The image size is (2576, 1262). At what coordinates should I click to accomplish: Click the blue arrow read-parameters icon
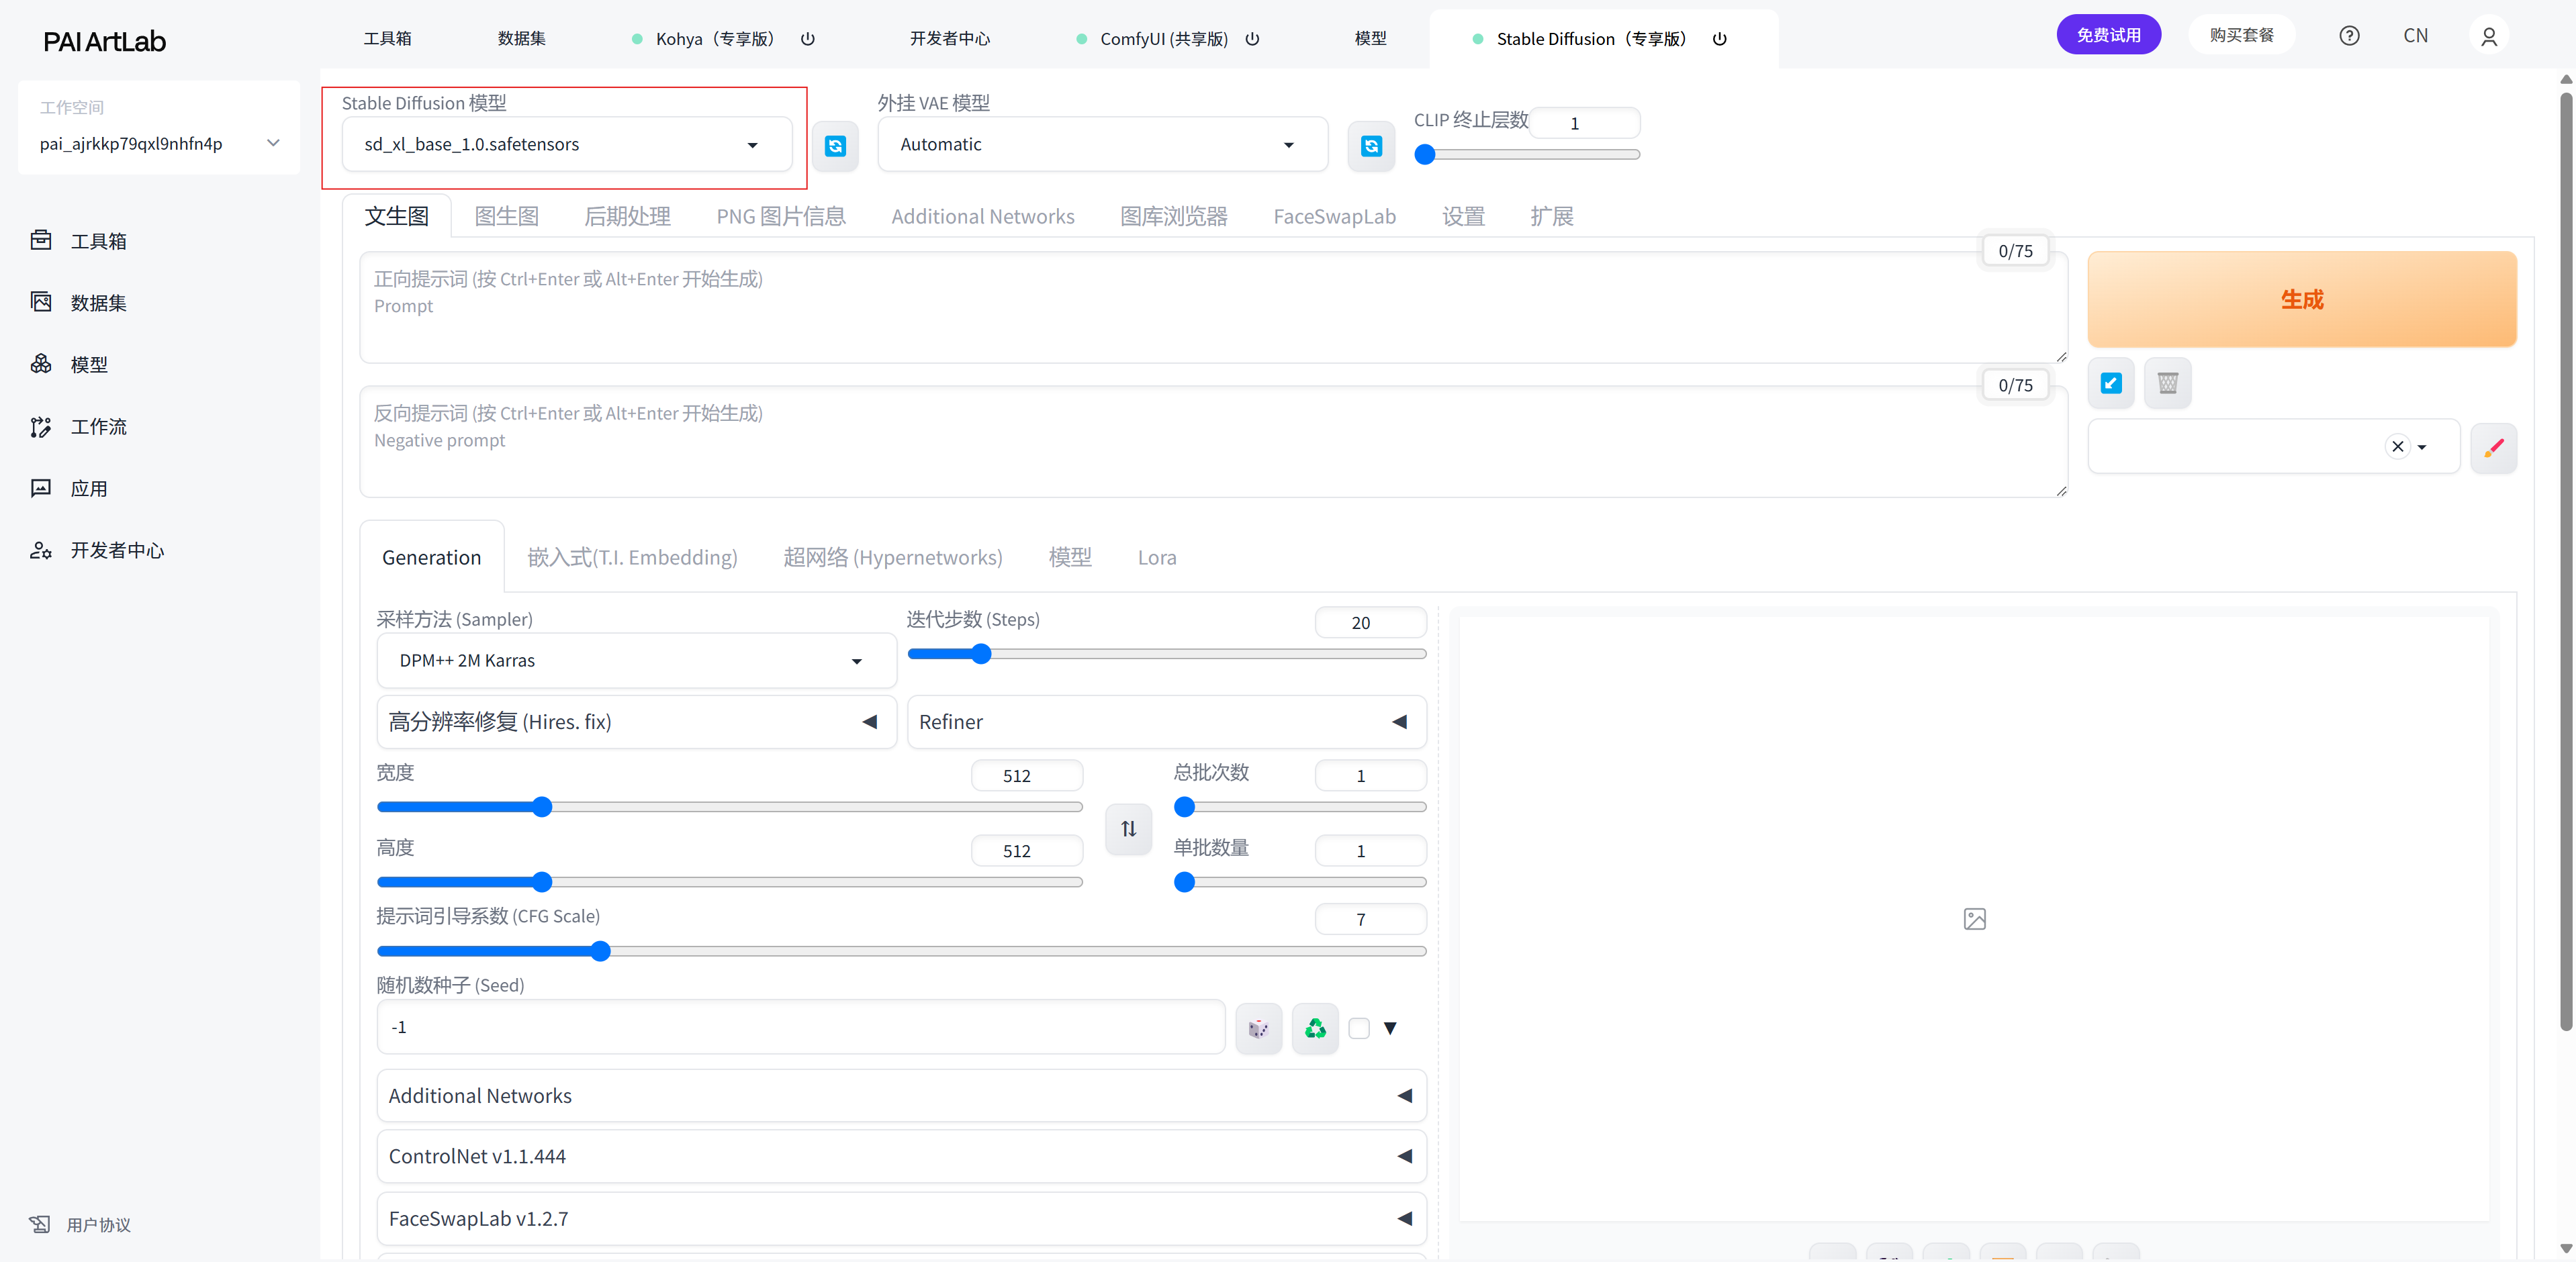(x=2111, y=383)
